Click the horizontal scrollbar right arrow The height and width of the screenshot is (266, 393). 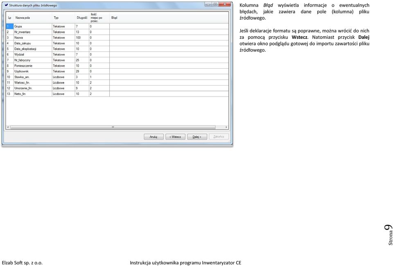pos(226,127)
